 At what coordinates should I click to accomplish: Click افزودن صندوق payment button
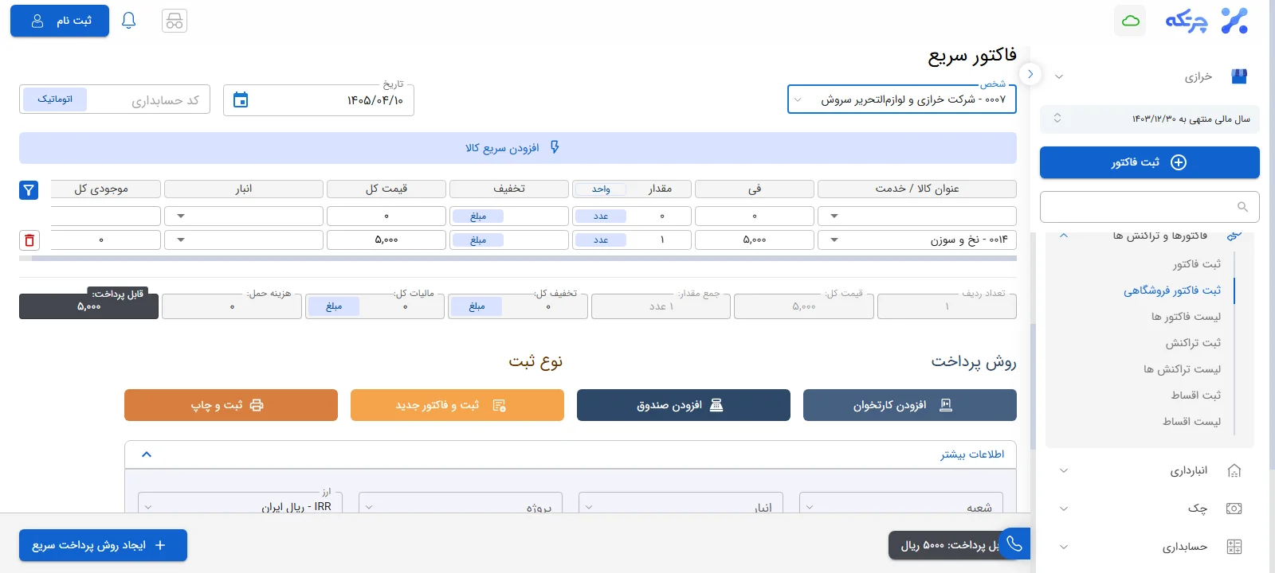684,405
